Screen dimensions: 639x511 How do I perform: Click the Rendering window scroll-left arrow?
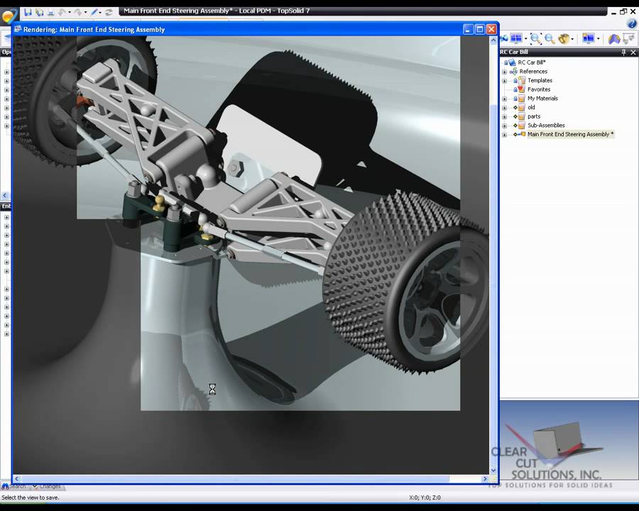tap(17, 479)
